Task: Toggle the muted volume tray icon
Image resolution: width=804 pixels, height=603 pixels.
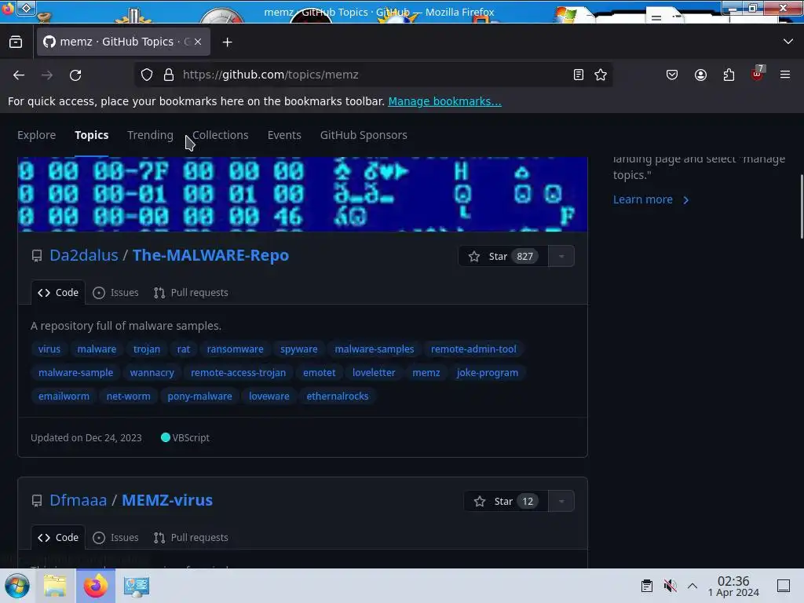Action: click(x=670, y=586)
